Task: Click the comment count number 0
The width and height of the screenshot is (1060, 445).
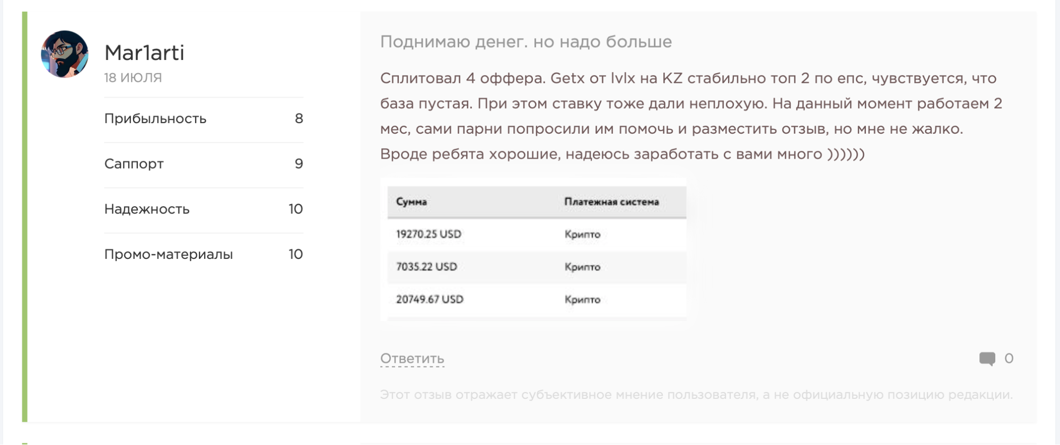Action: point(1009,359)
